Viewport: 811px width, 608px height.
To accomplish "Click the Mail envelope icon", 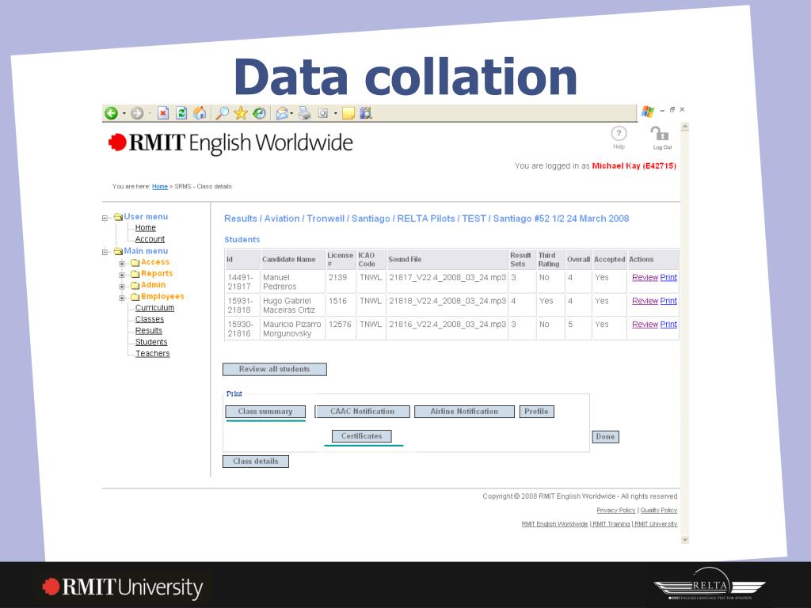I will (282, 112).
